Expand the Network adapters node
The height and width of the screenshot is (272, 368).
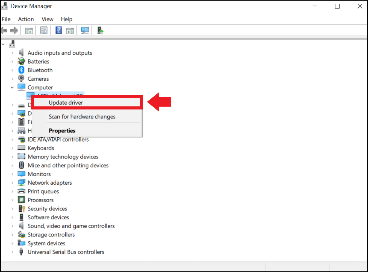[x=12, y=183]
